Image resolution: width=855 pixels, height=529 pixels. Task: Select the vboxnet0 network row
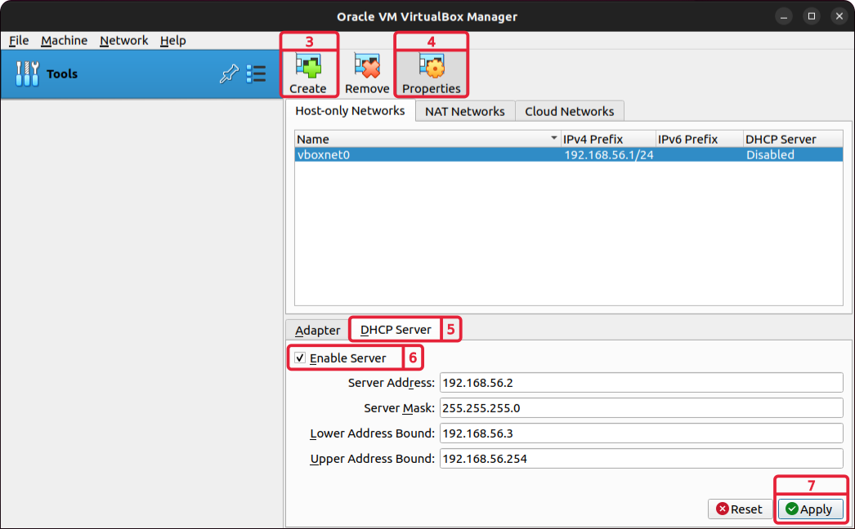pyautogui.click(x=569, y=155)
